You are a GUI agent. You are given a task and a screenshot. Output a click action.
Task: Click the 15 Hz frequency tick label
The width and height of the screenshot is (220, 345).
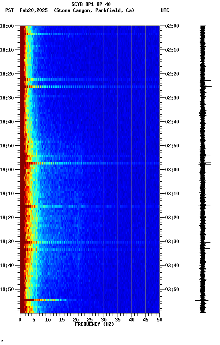point(62,320)
